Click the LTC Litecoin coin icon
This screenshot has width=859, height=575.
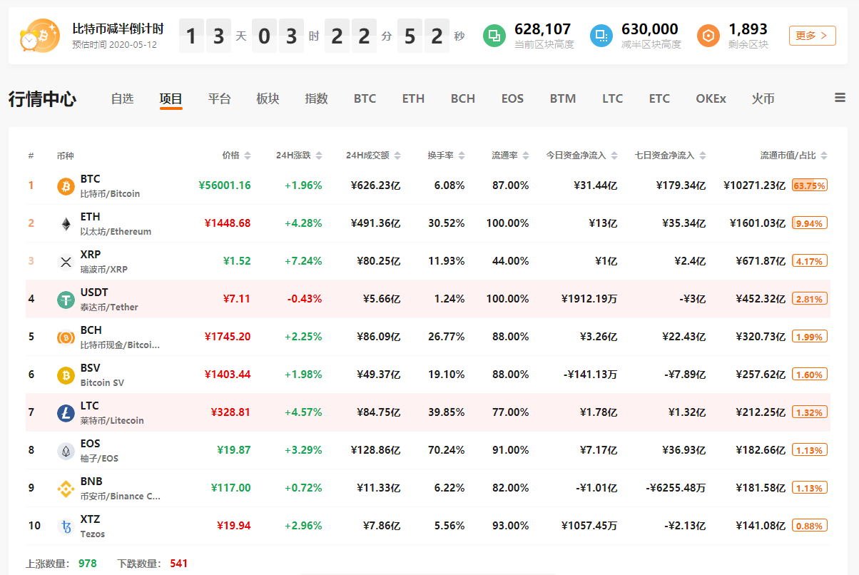click(x=66, y=413)
